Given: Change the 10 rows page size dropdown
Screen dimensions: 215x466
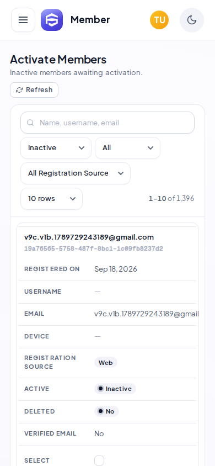Looking at the screenshot, I should tap(52, 199).
